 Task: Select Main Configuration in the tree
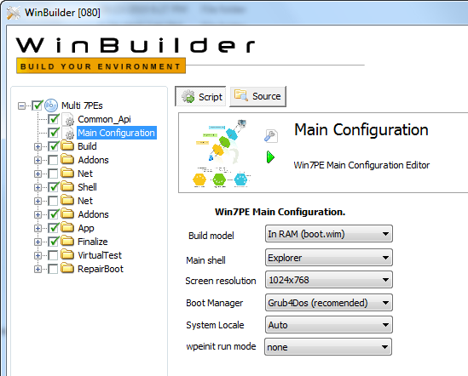point(117,133)
